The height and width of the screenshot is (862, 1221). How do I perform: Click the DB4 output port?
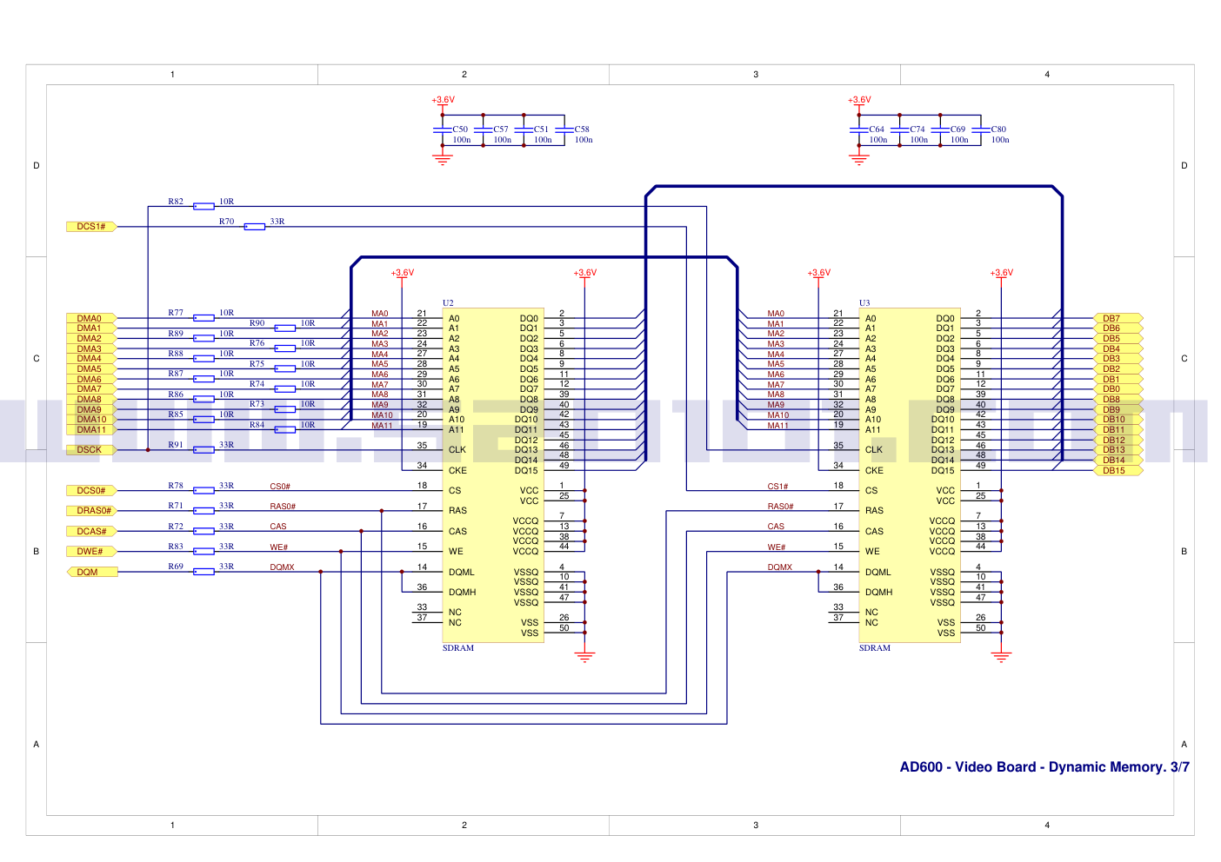click(x=1118, y=349)
